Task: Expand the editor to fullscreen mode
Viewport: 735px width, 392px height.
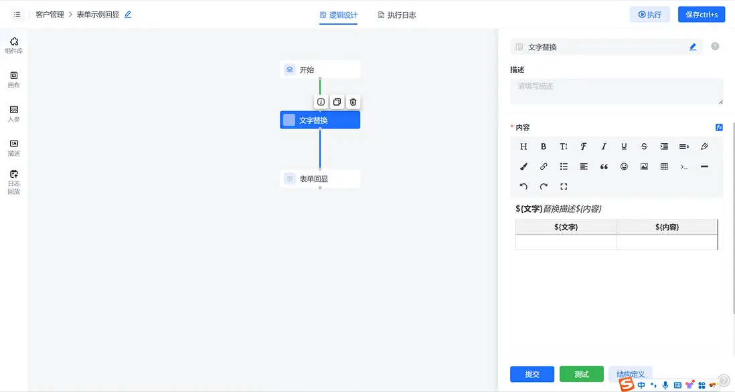Action: coord(564,187)
